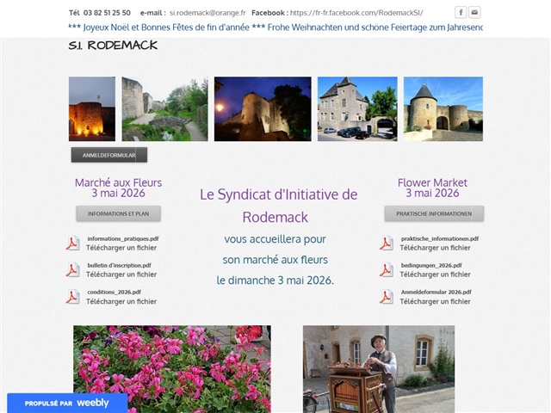
Task: Click the Marché aux Fleurs 3 mai 2026 heading
Action: point(119,188)
